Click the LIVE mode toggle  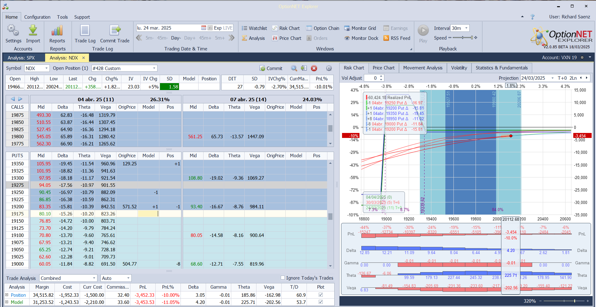click(228, 28)
